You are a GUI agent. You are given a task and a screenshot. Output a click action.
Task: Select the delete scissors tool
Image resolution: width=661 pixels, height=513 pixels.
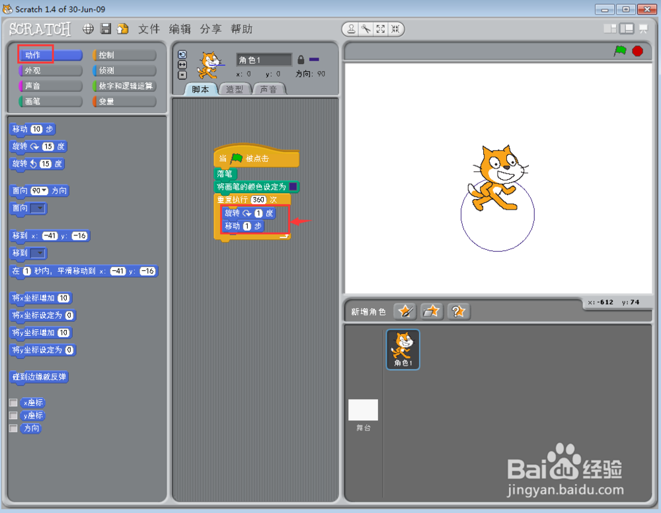[366, 29]
